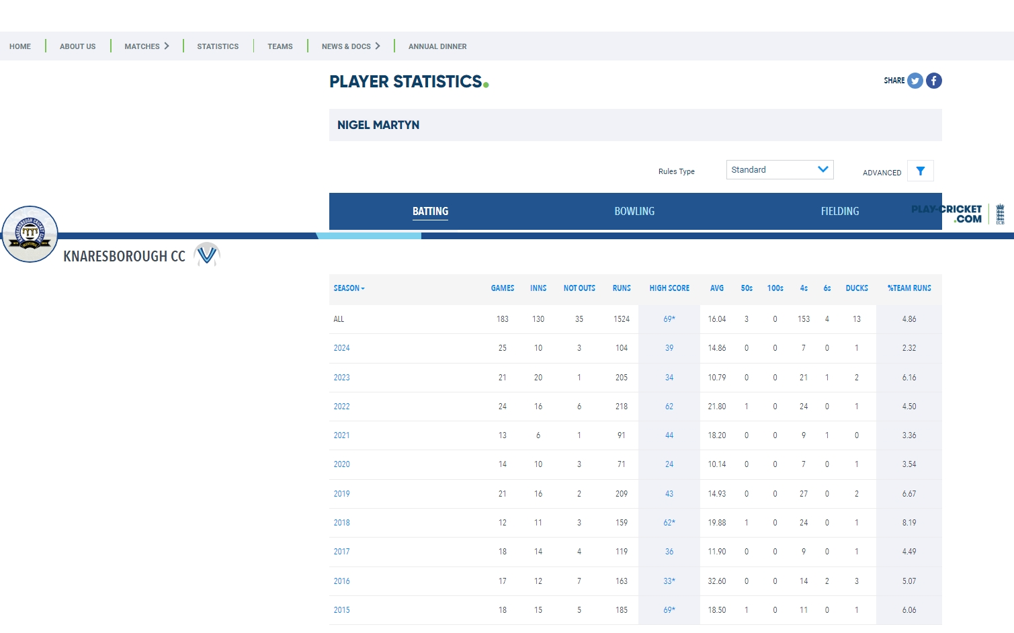Expand the Matches menu
Screen dimensions: 1014x633
(x=146, y=46)
